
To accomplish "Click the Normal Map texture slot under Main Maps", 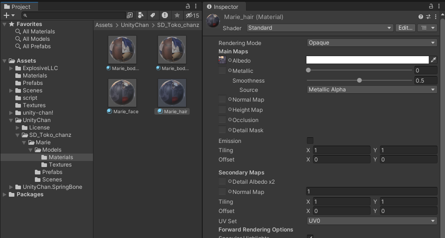I will point(222,99).
